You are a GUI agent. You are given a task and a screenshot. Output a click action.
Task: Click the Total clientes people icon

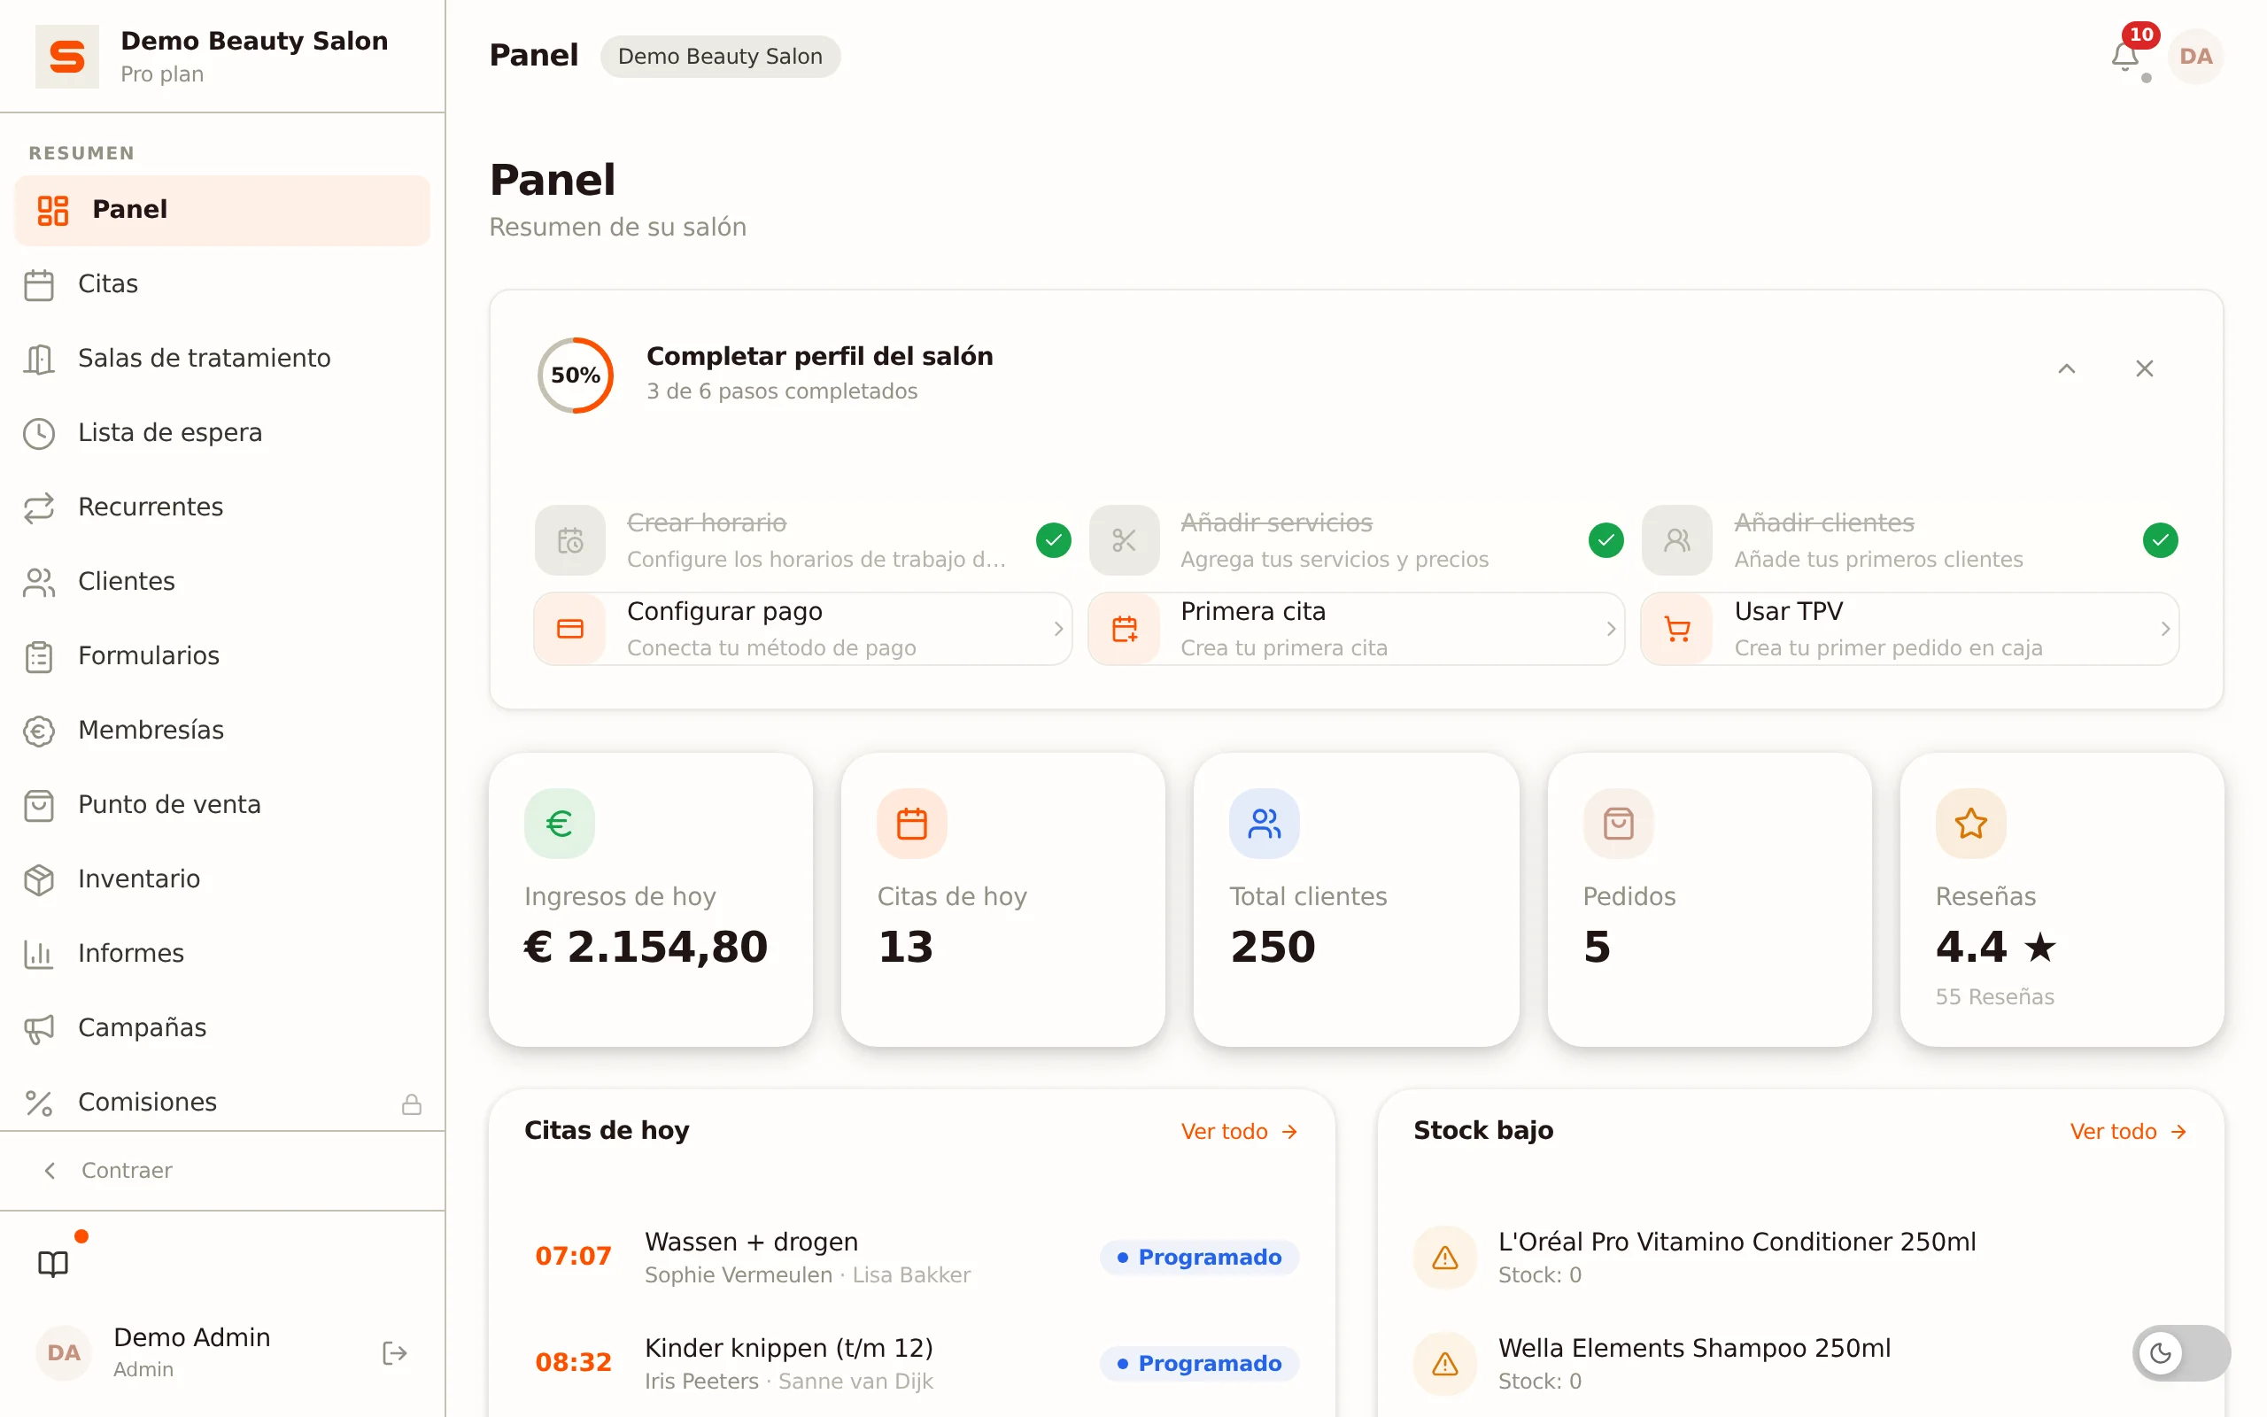[1264, 823]
